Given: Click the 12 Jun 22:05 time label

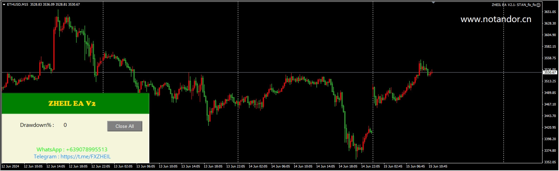Looking at the screenshot, I should tap(100, 166).
